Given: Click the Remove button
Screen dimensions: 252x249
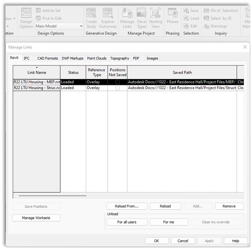Looking at the screenshot, I should tap(229, 206).
